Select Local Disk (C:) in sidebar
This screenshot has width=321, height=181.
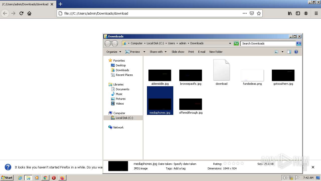[x=124, y=118]
